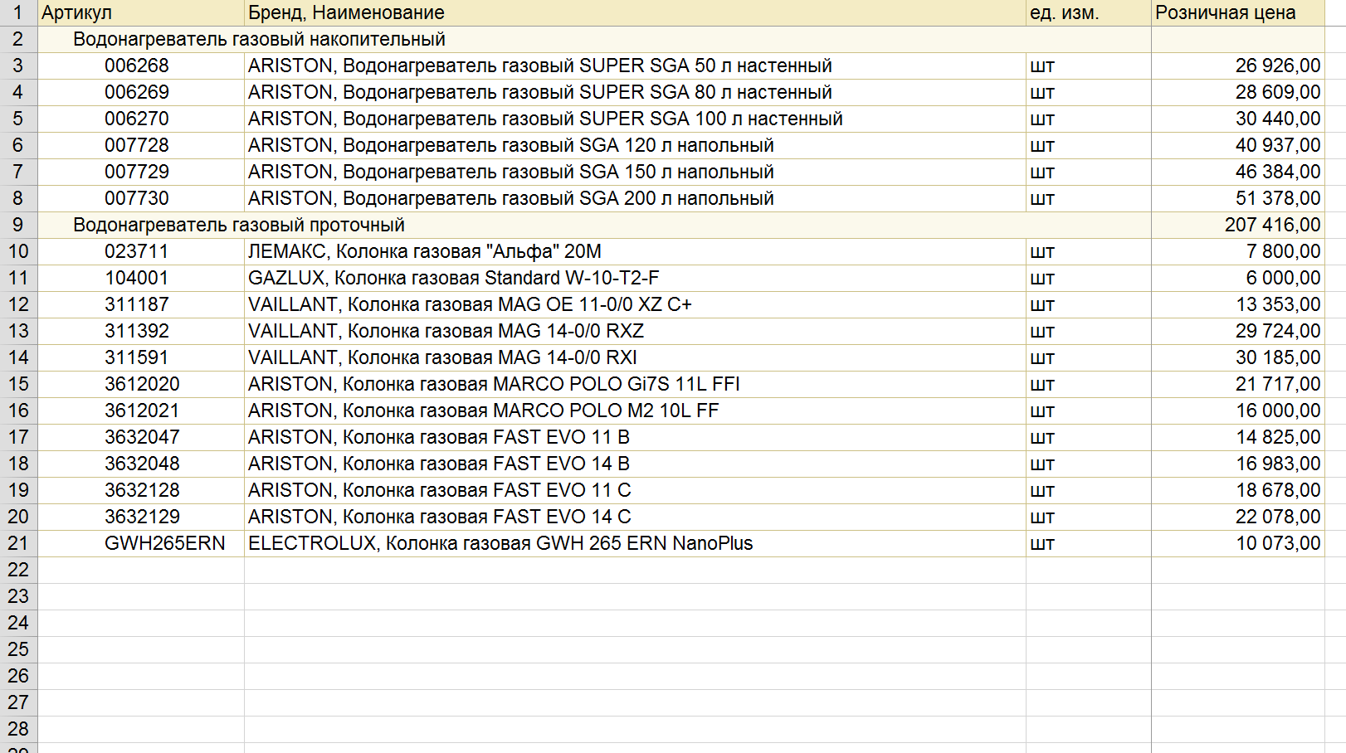The image size is (1346, 753).
Task: Select row header number 1
Action: pos(18,12)
